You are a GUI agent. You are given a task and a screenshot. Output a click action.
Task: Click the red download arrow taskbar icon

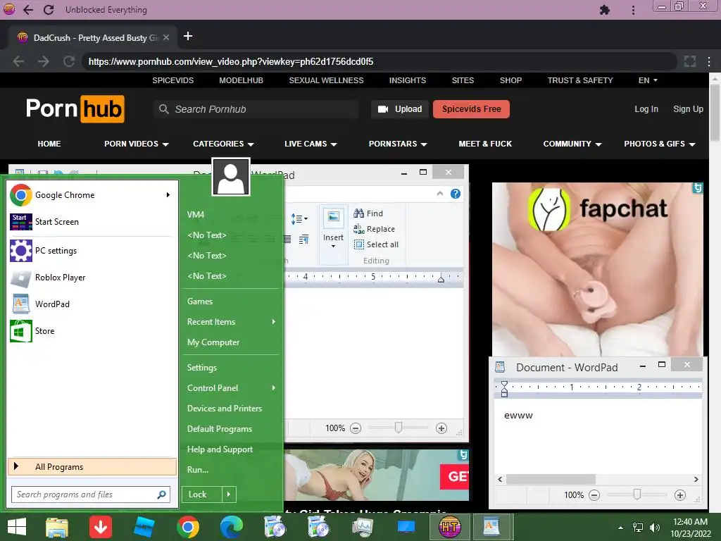(x=101, y=527)
